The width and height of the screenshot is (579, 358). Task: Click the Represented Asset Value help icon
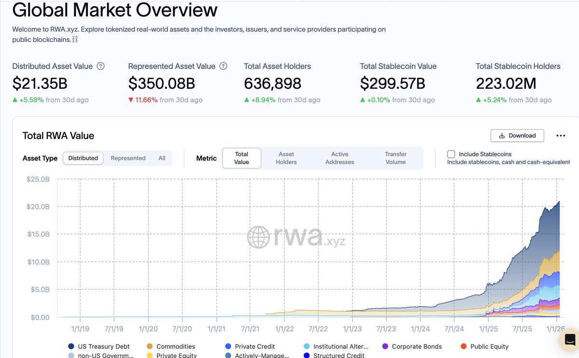[223, 67]
